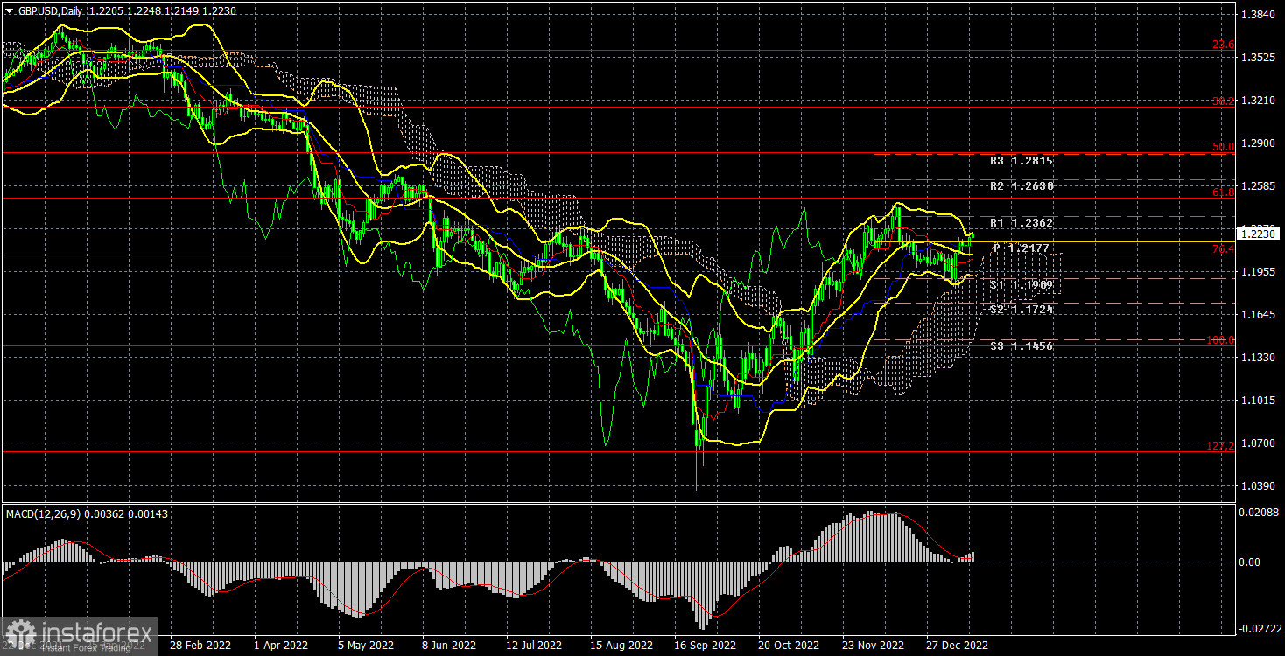Click the 1.1330 price axis value
Viewport: 1285px width, 656px height.
click(x=1259, y=358)
